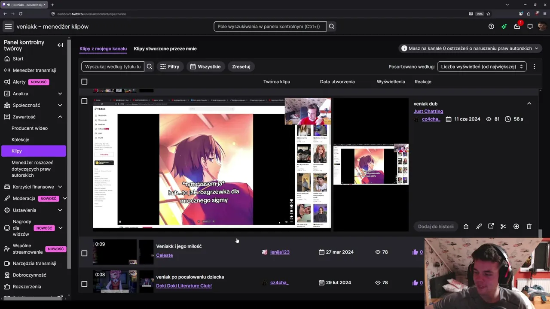Click the sword icon for veniak dub
550x309 pixels.
[479, 227]
